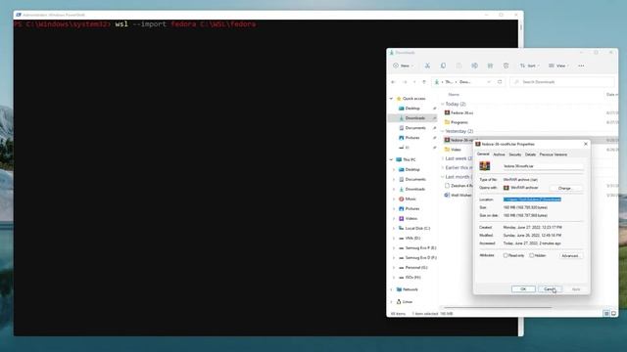This screenshot has width=627, height=352.
Task: Click the Share icon in Explorer toolbar
Action: pyautogui.click(x=490, y=66)
